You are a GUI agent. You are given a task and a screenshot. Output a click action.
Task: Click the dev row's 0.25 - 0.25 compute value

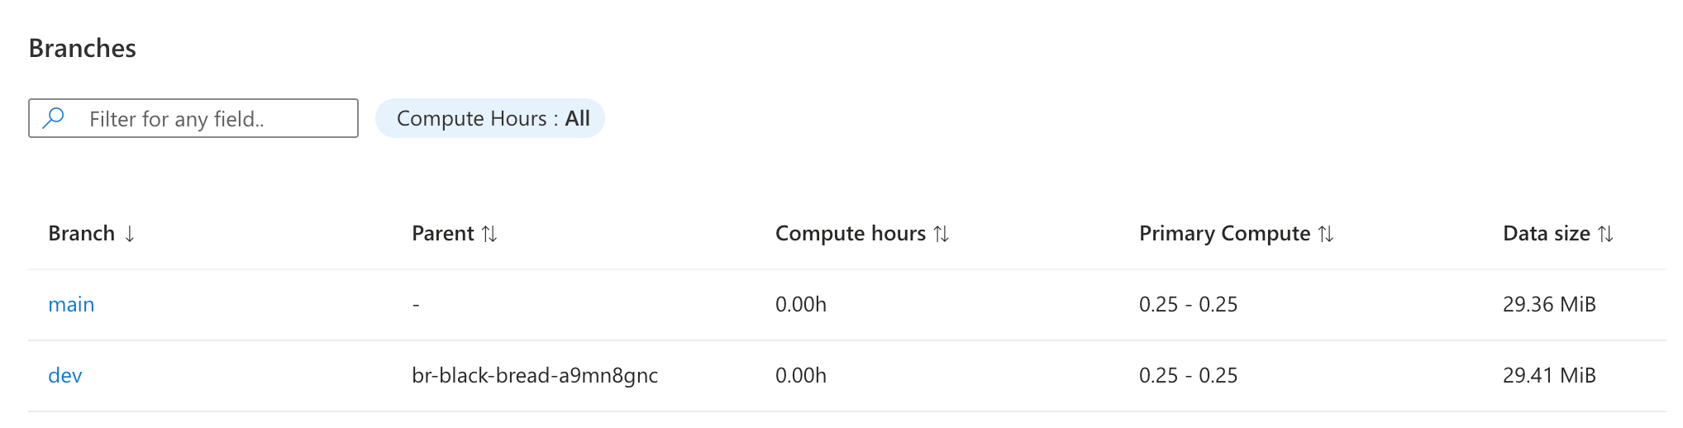click(1188, 376)
